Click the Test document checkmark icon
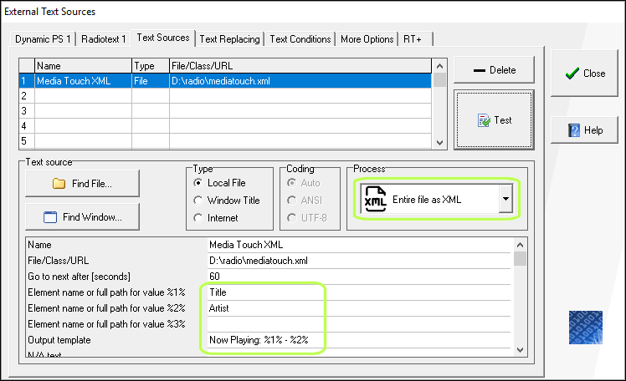 point(484,120)
